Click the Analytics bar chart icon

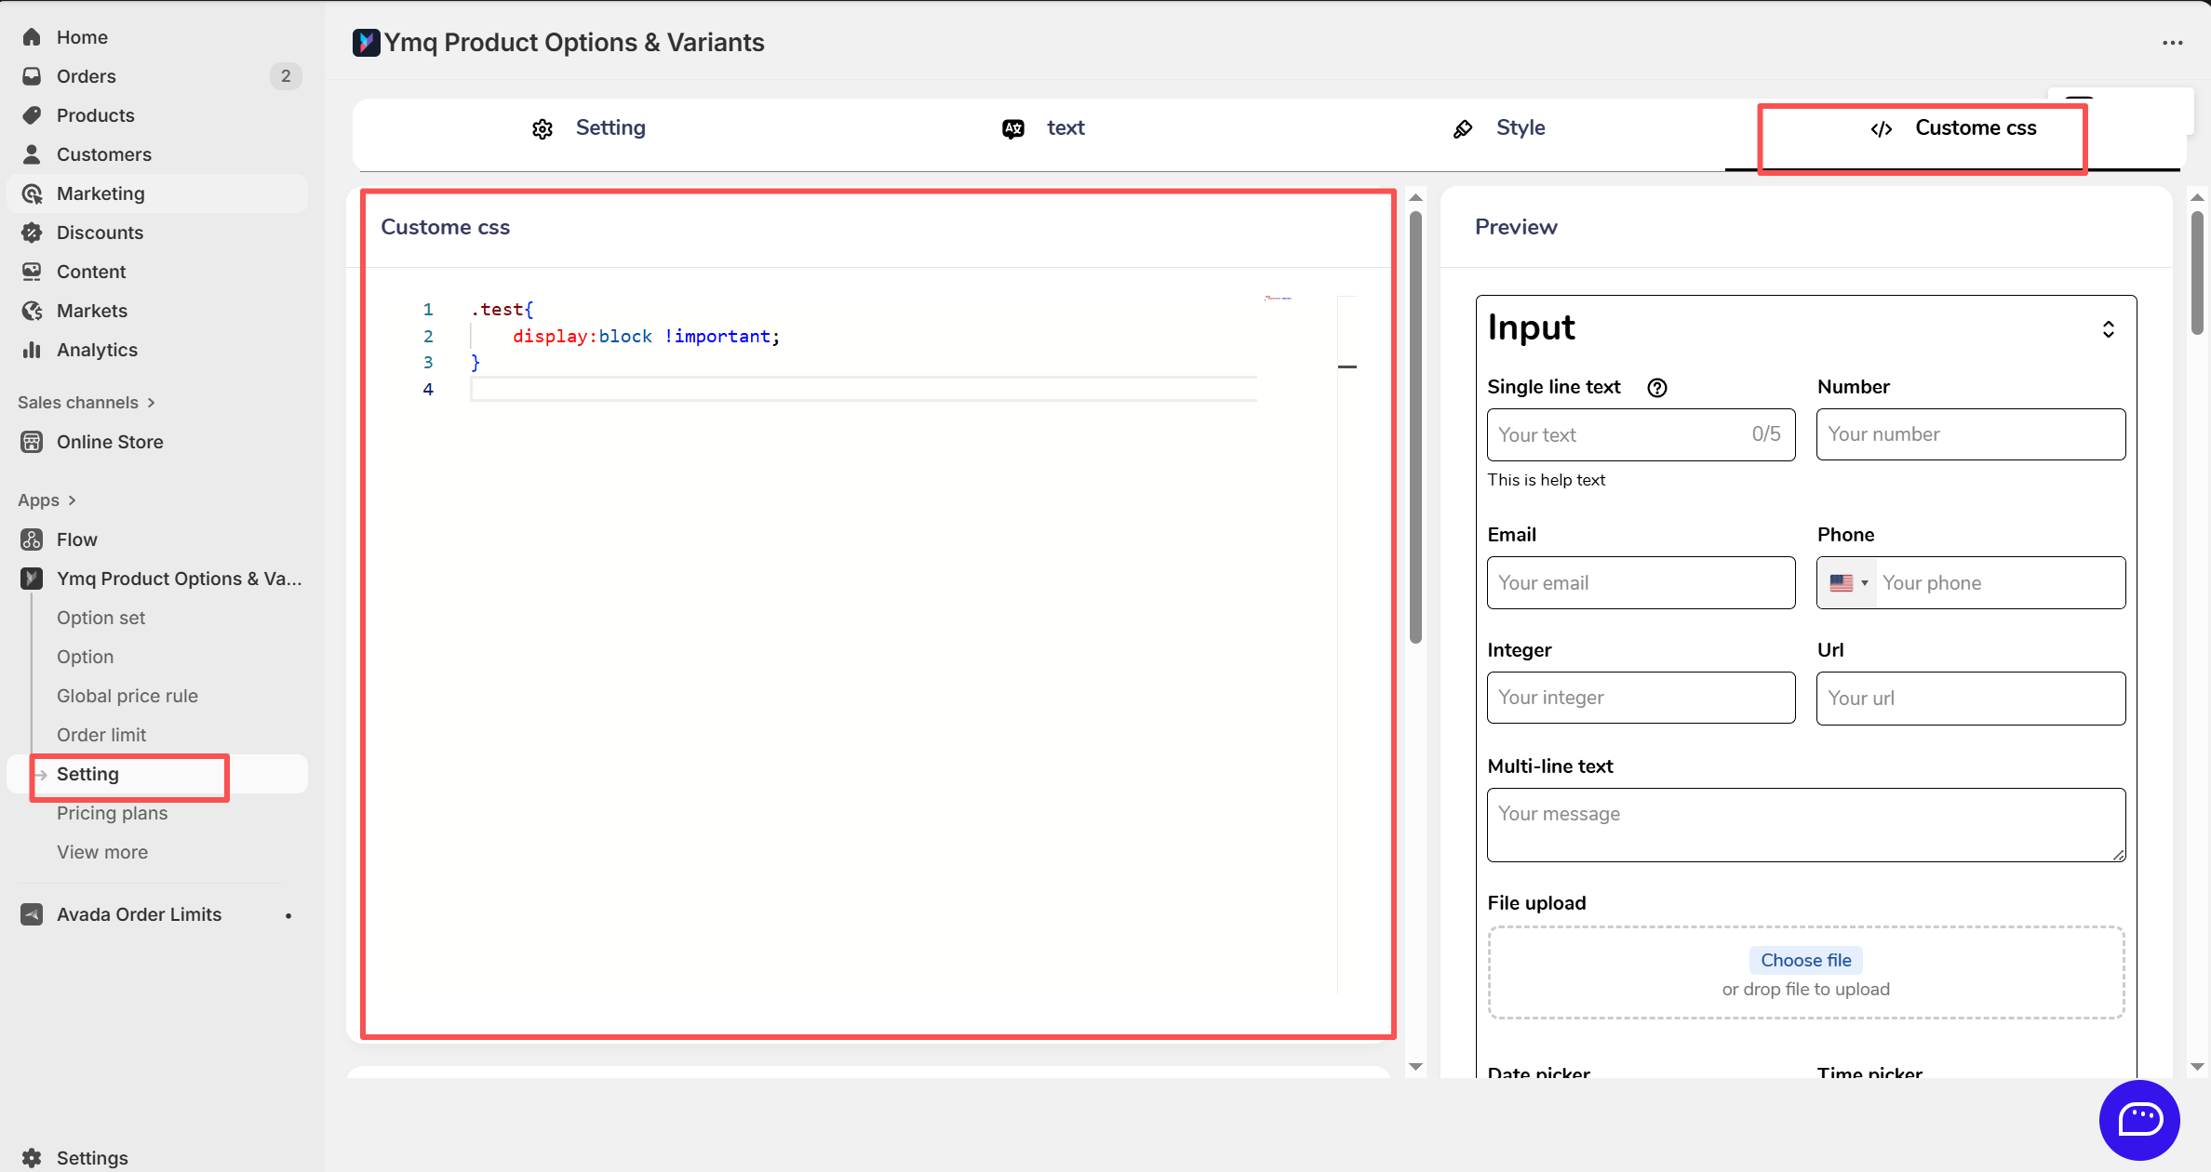[x=32, y=350]
